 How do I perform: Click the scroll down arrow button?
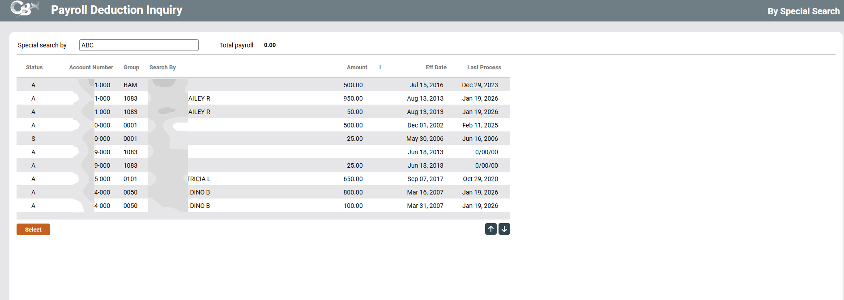[x=504, y=229]
